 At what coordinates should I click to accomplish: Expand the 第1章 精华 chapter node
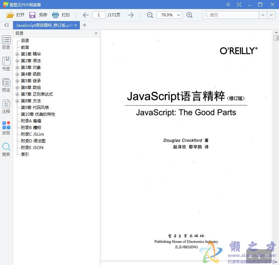[x=17, y=54]
